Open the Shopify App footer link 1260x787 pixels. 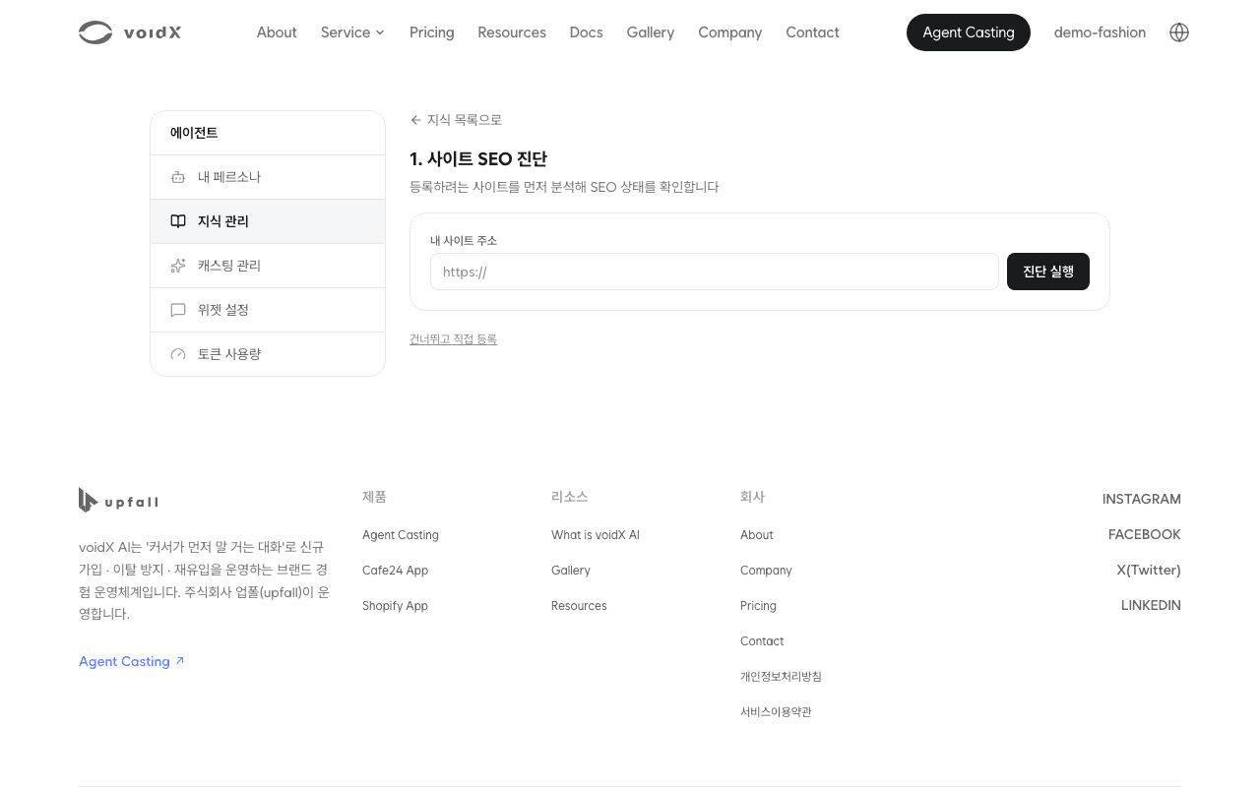[395, 606]
